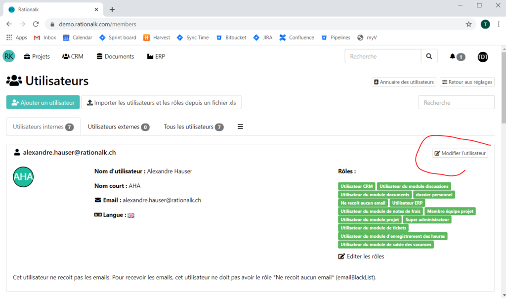Open the Projets menu
506x298 pixels.
point(37,56)
